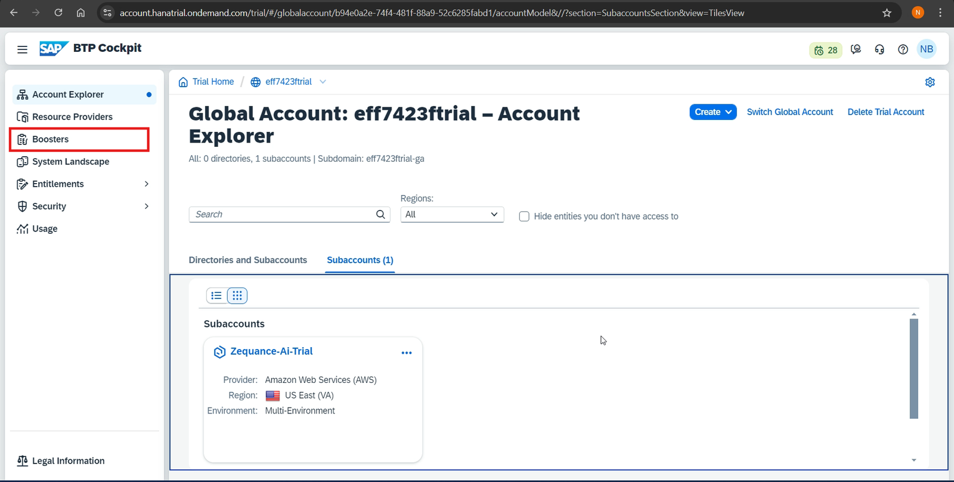Click Switch Global Account link

[x=790, y=112]
